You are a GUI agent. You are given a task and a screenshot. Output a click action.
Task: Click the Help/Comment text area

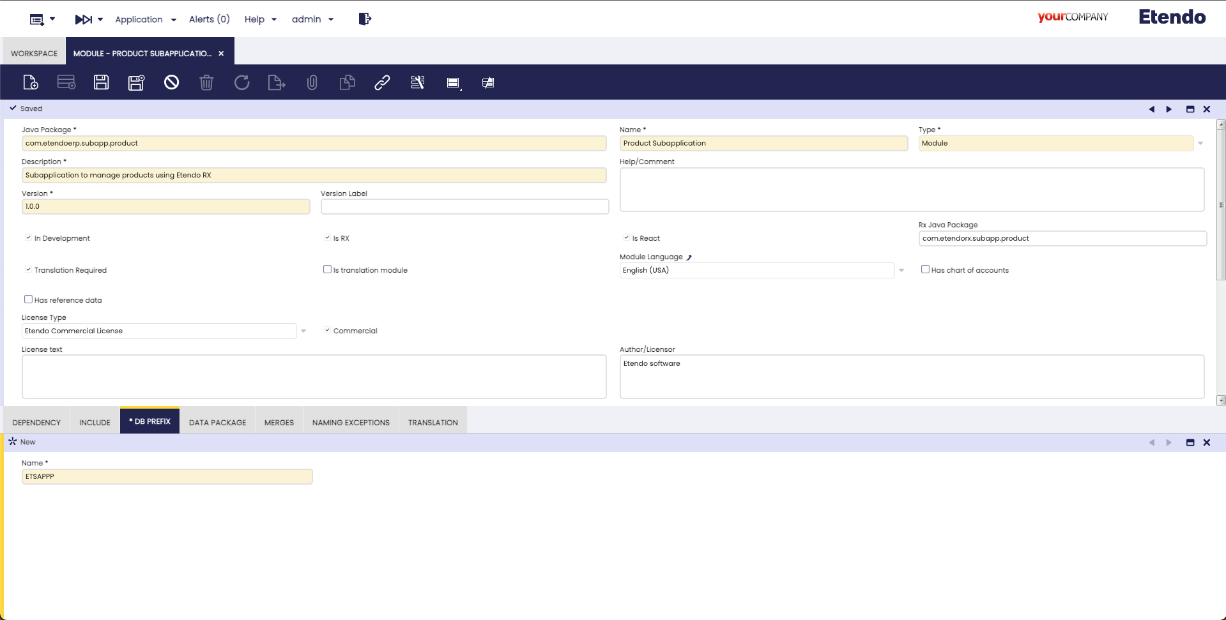click(x=912, y=190)
